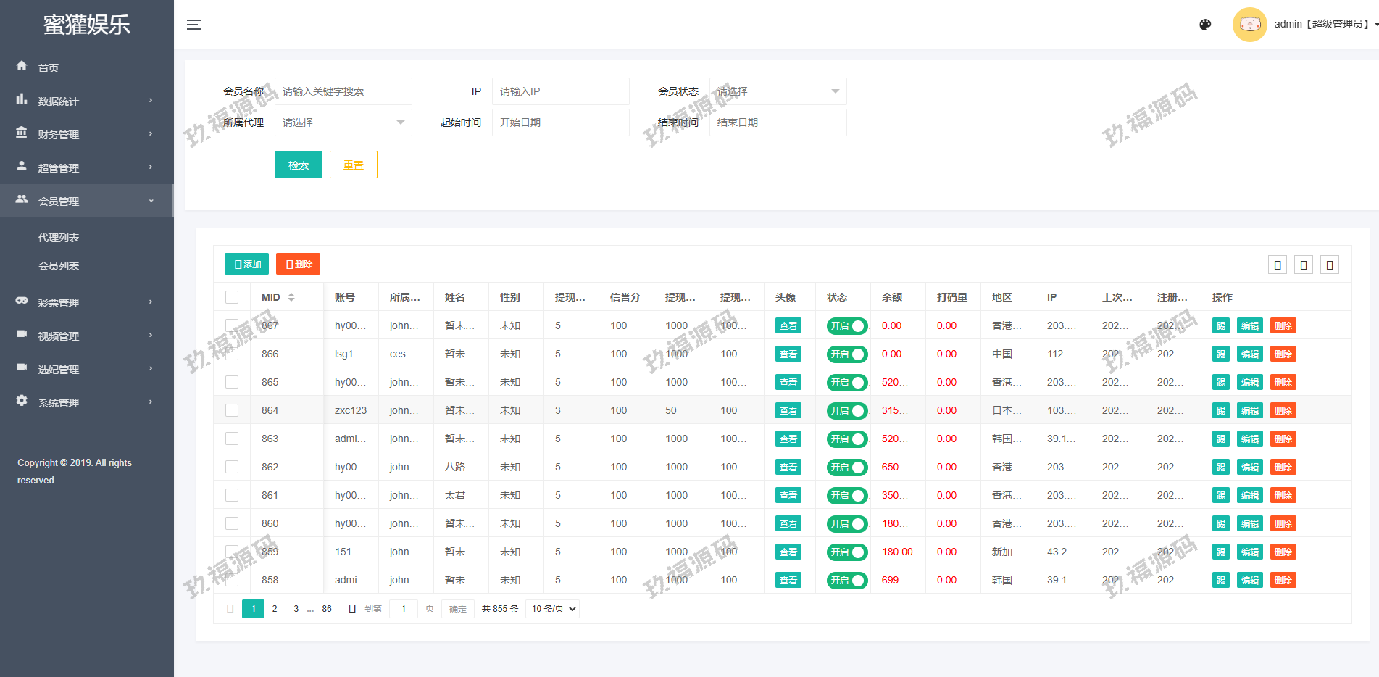
Task: Open the 会员状态 dropdown
Action: [x=777, y=91]
